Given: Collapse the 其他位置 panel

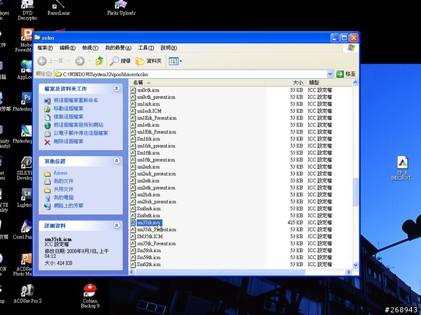Looking at the screenshot, I should point(116,161).
